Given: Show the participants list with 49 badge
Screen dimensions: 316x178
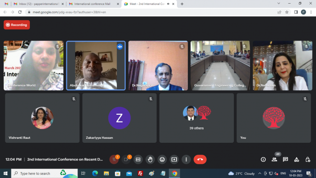Looking at the screenshot, I should (274, 159).
